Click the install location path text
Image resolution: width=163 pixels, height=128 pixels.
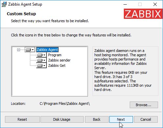65,104
